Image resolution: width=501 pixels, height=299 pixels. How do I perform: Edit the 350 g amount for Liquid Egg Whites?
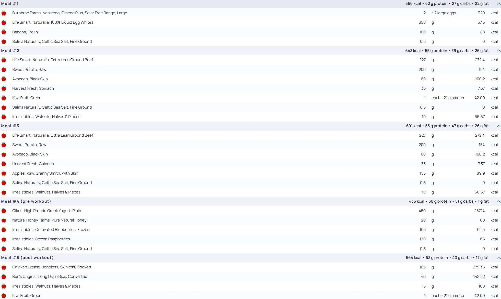coord(422,22)
